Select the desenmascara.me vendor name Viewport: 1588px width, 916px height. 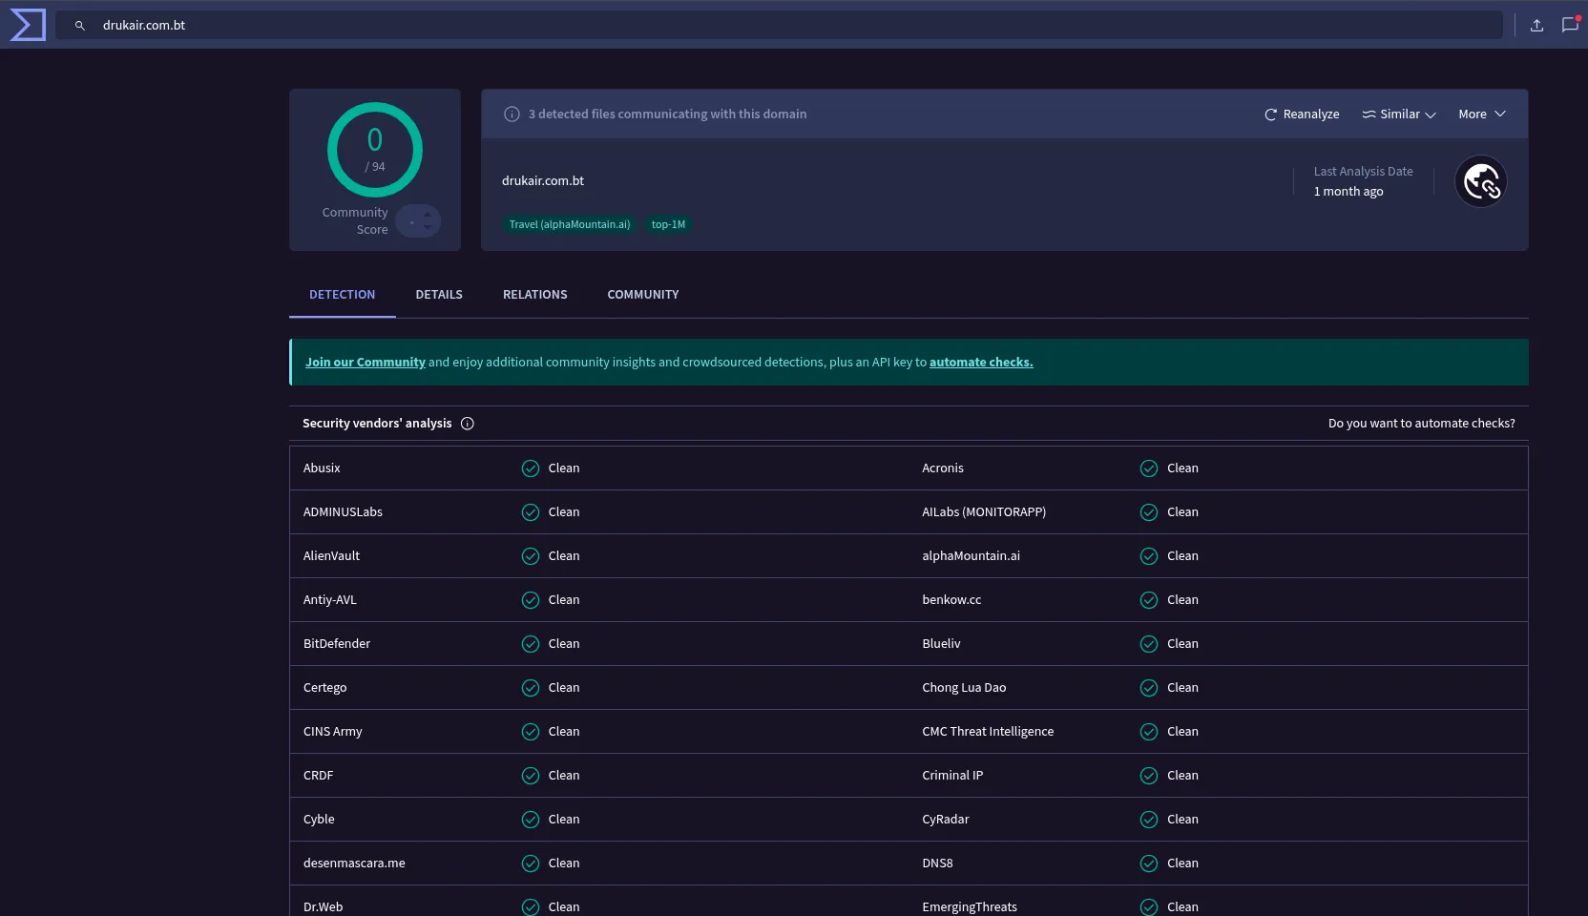pyautogui.click(x=354, y=864)
